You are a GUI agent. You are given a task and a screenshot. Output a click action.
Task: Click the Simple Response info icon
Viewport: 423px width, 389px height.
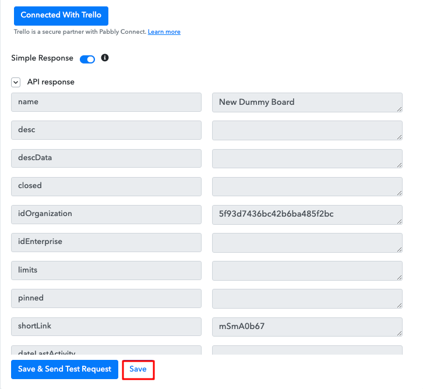point(105,58)
